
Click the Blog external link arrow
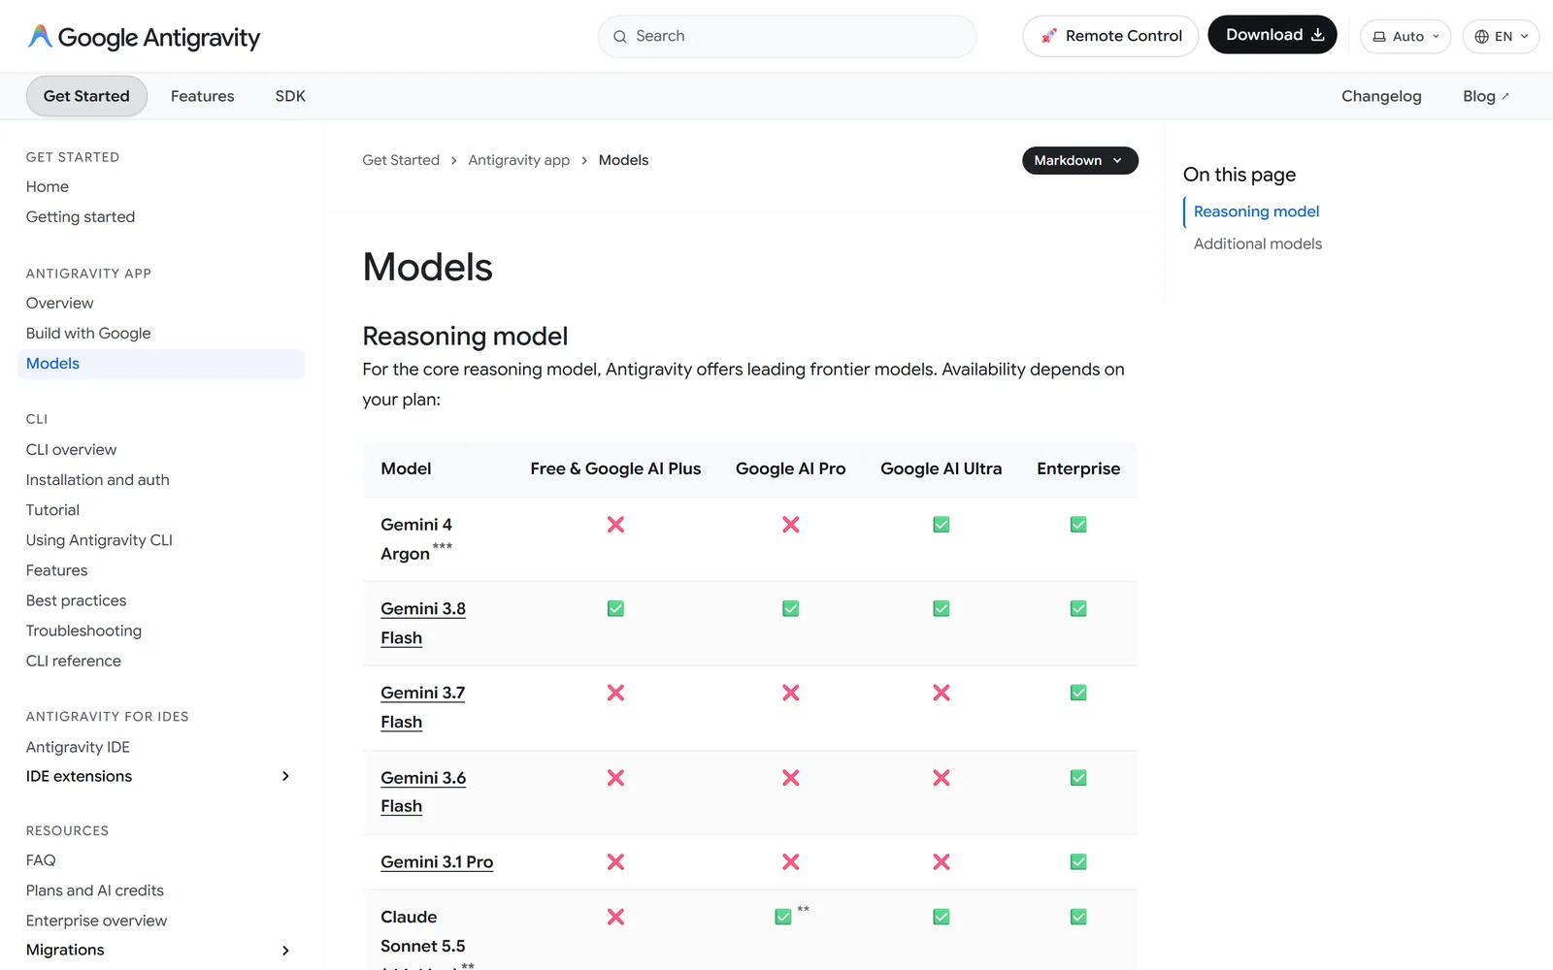(1504, 96)
